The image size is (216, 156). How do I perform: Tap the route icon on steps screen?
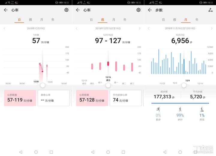point(210,10)
